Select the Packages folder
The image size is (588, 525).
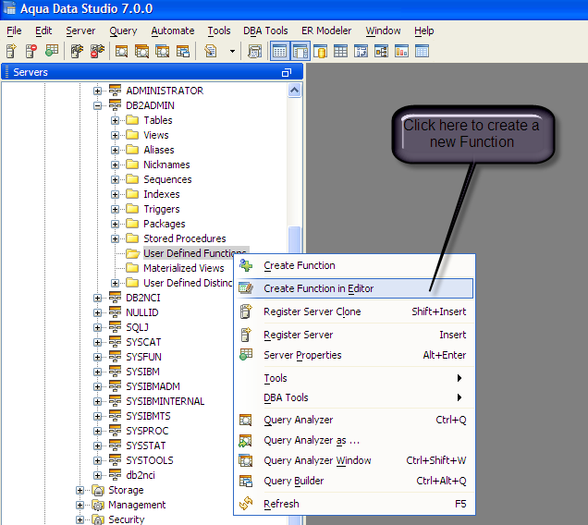[165, 224]
